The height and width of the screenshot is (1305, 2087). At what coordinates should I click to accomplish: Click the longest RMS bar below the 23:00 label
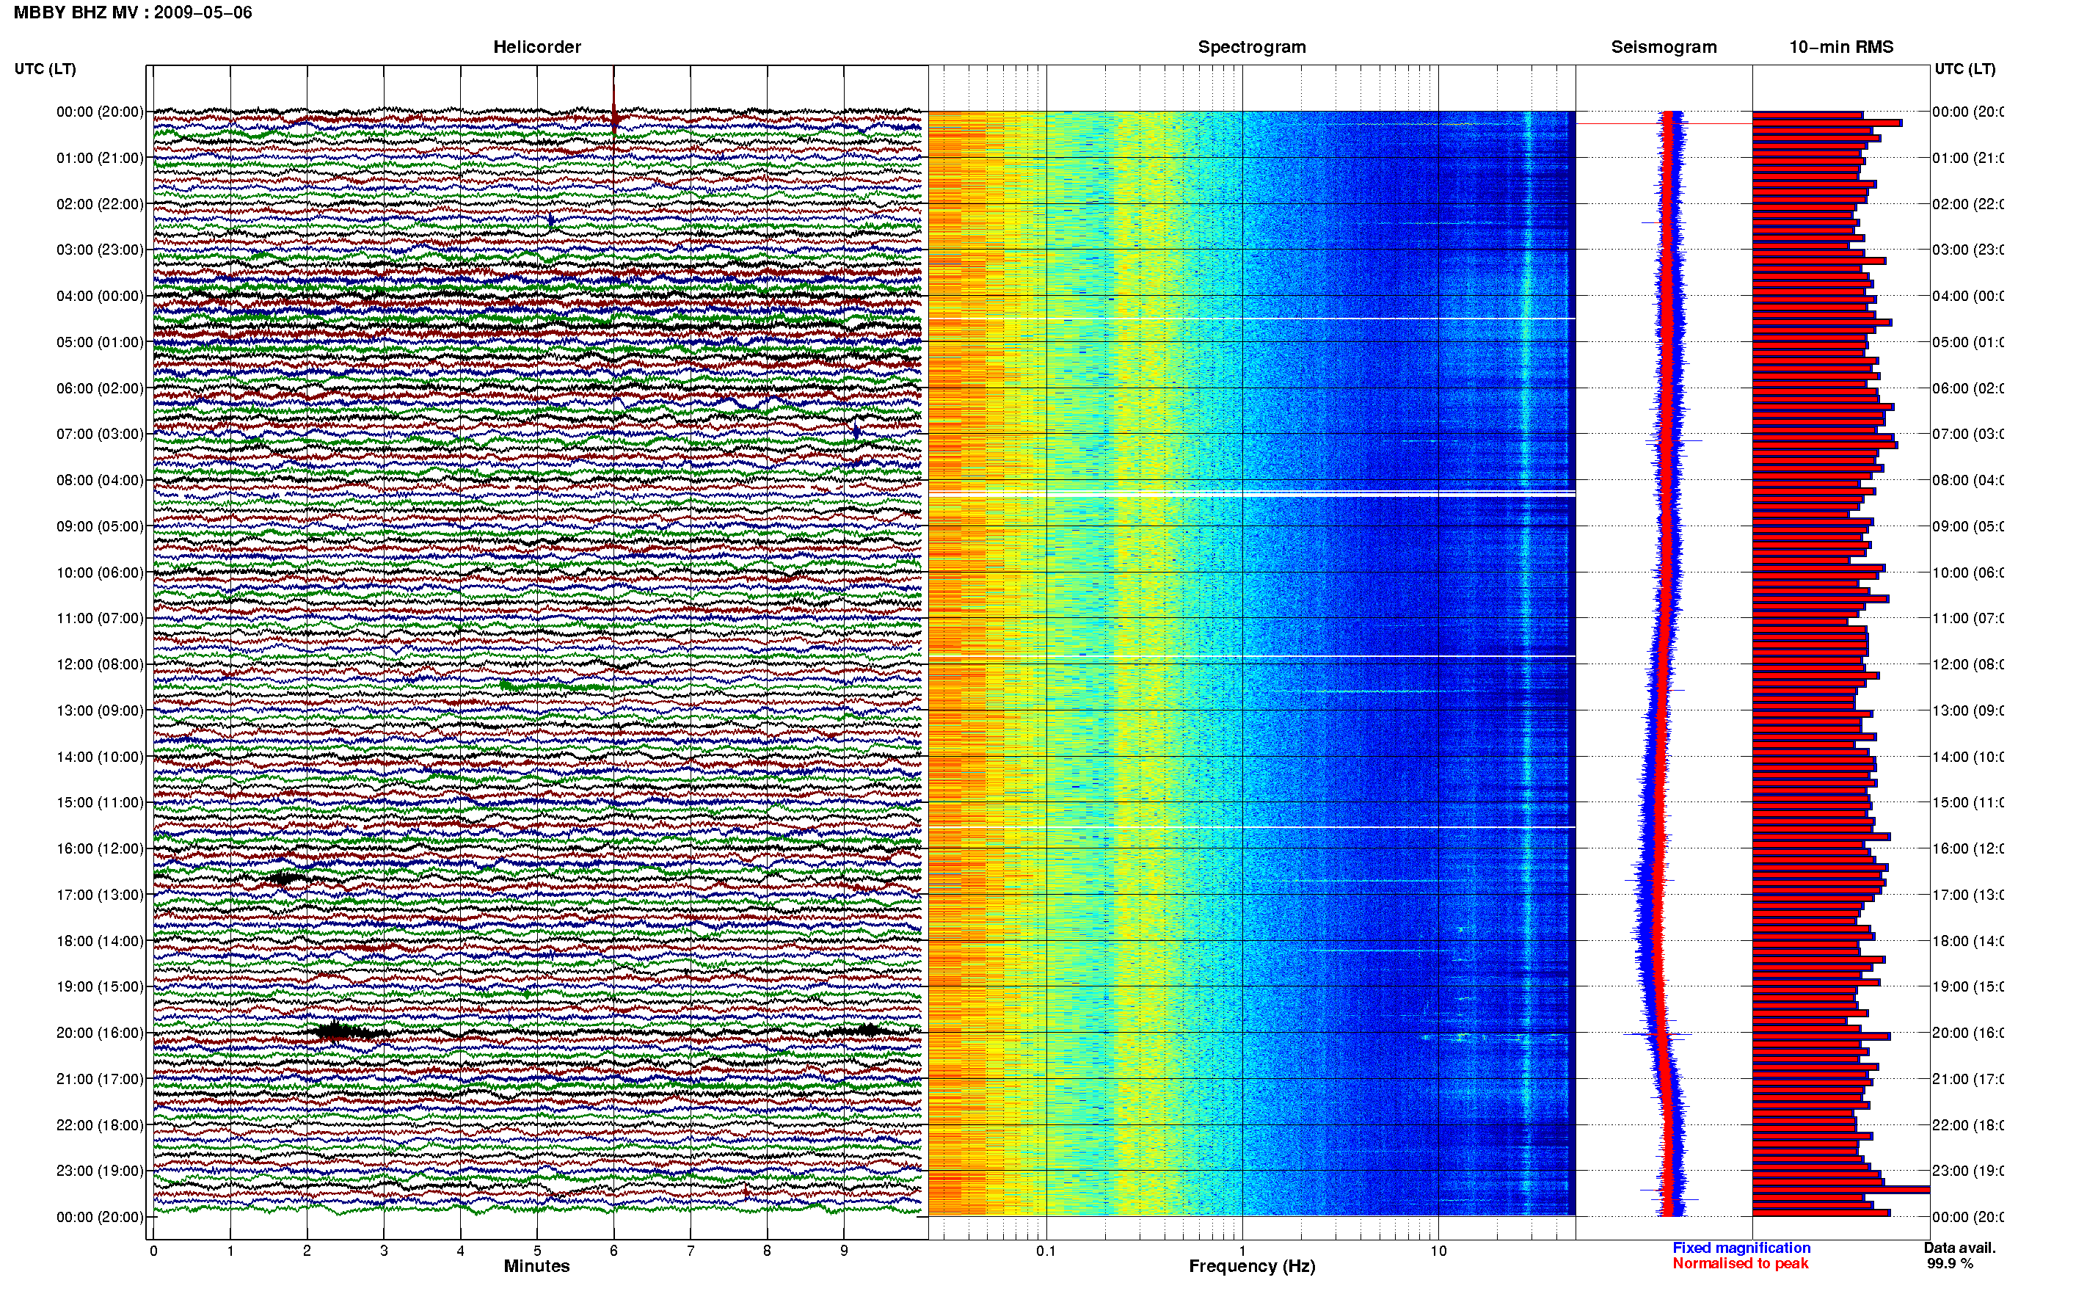pos(1841,1191)
